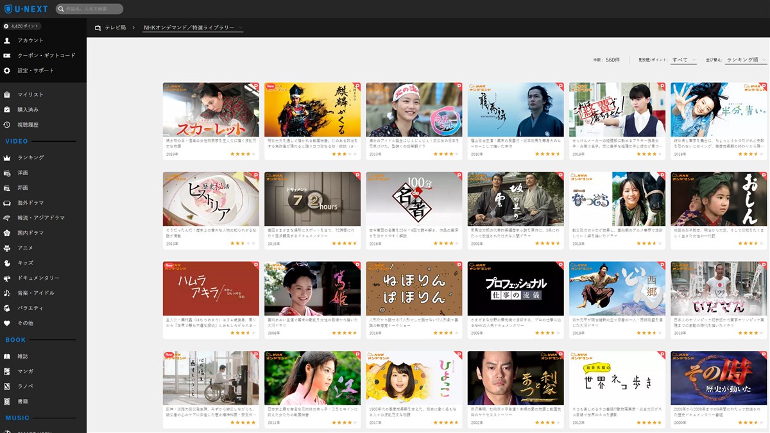The height and width of the screenshot is (433, 770).
Task: Click the U-NEXT logo
Action: [x=27, y=9]
